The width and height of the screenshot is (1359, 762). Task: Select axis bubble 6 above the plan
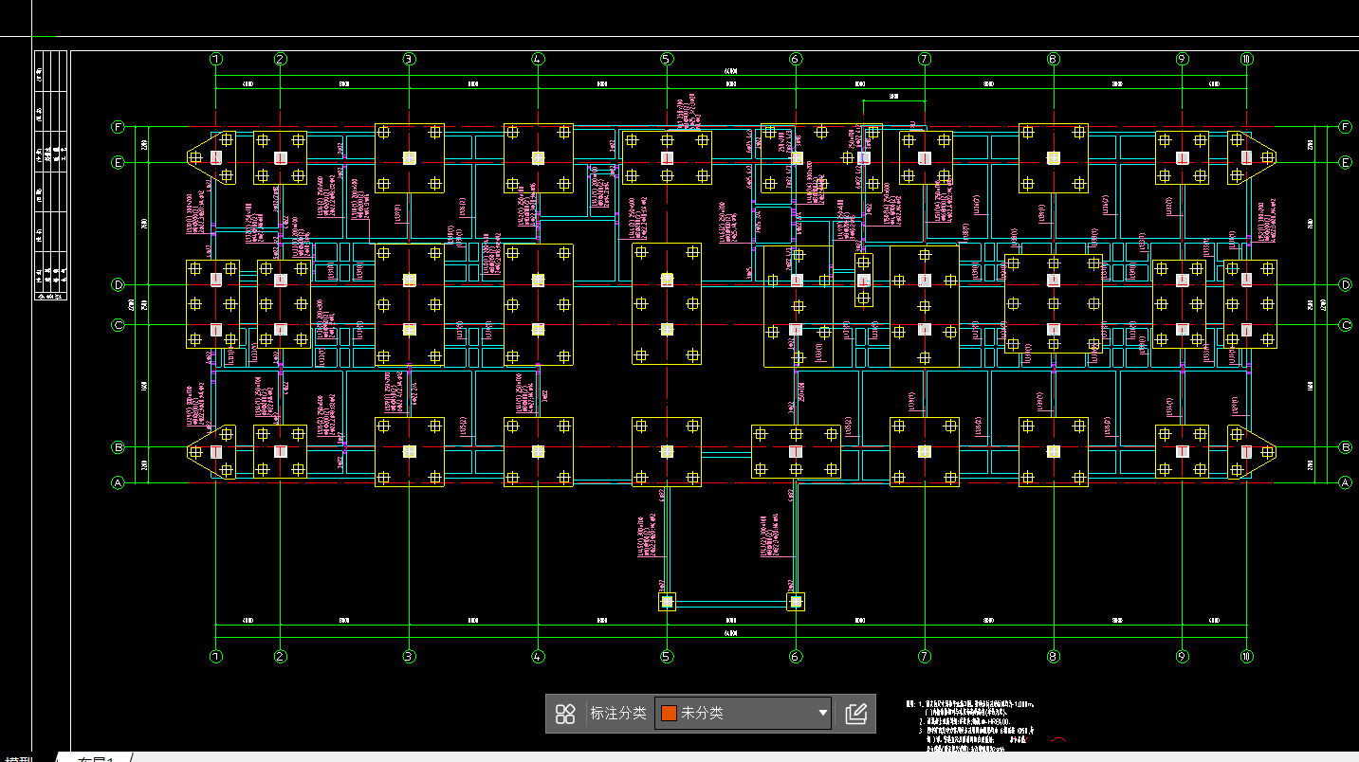(796, 59)
